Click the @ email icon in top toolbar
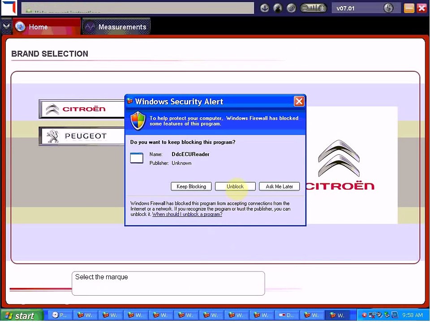 291,8
